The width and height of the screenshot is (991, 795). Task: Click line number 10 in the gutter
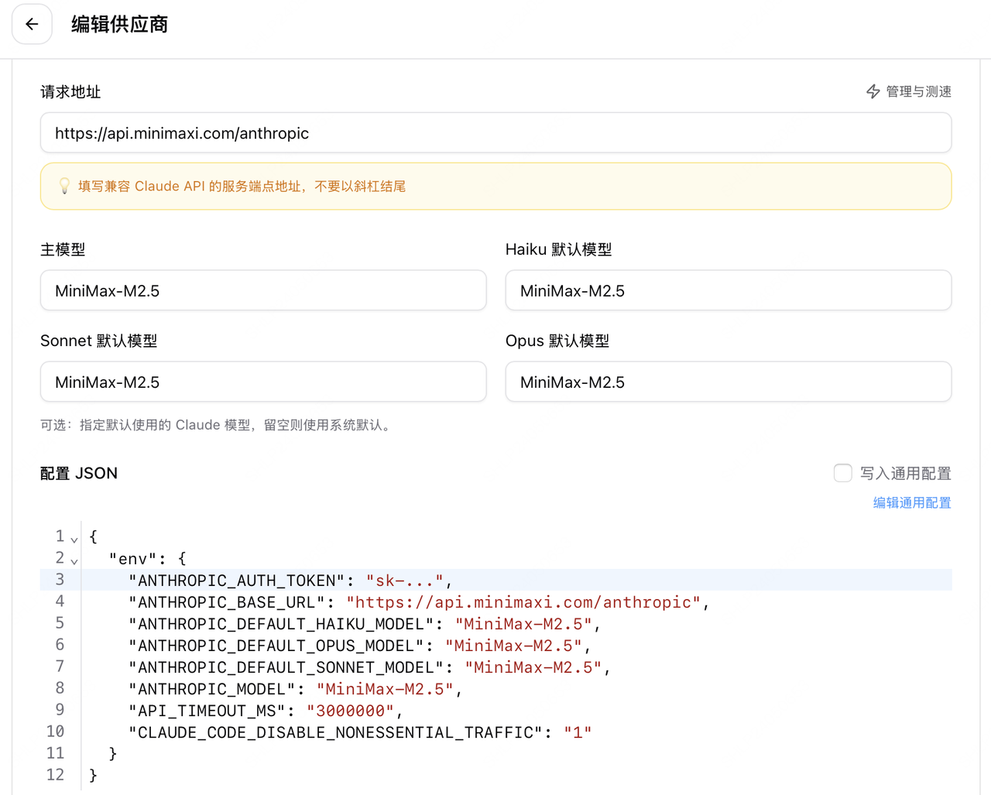click(55, 732)
